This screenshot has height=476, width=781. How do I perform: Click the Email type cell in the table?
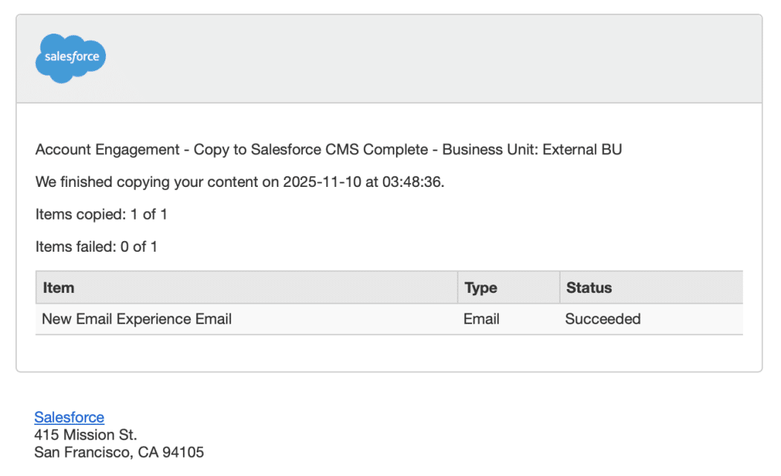point(481,319)
